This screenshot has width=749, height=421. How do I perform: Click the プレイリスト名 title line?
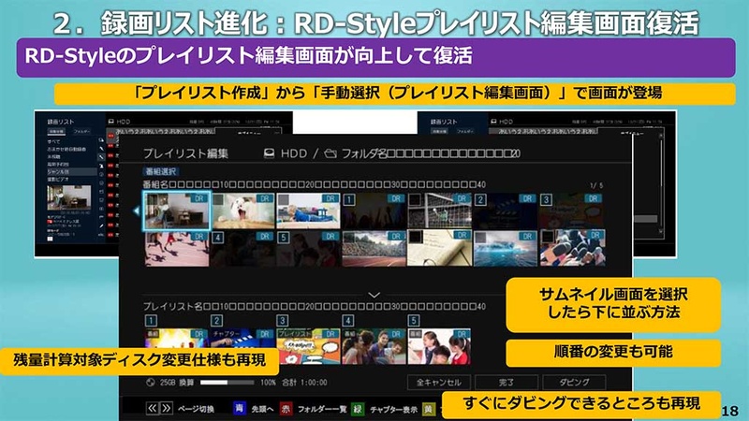click(315, 307)
